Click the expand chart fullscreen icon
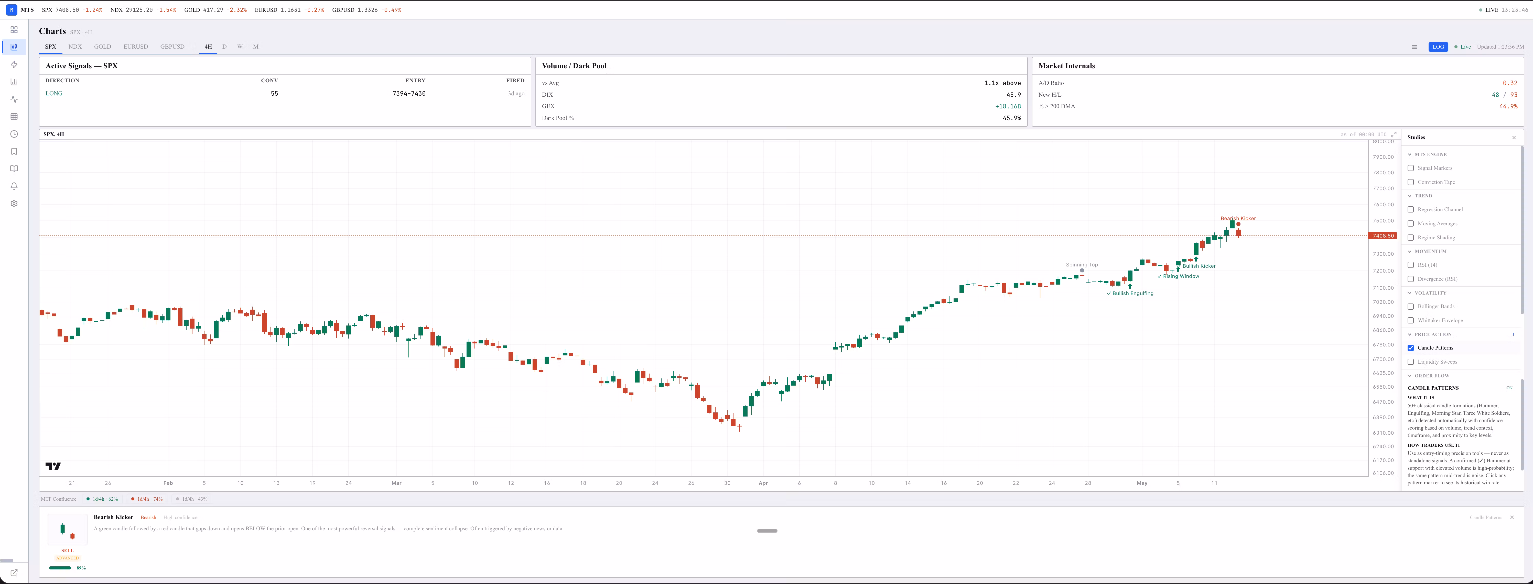This screenshot has width=1533, height=584. click(1394, 135)
